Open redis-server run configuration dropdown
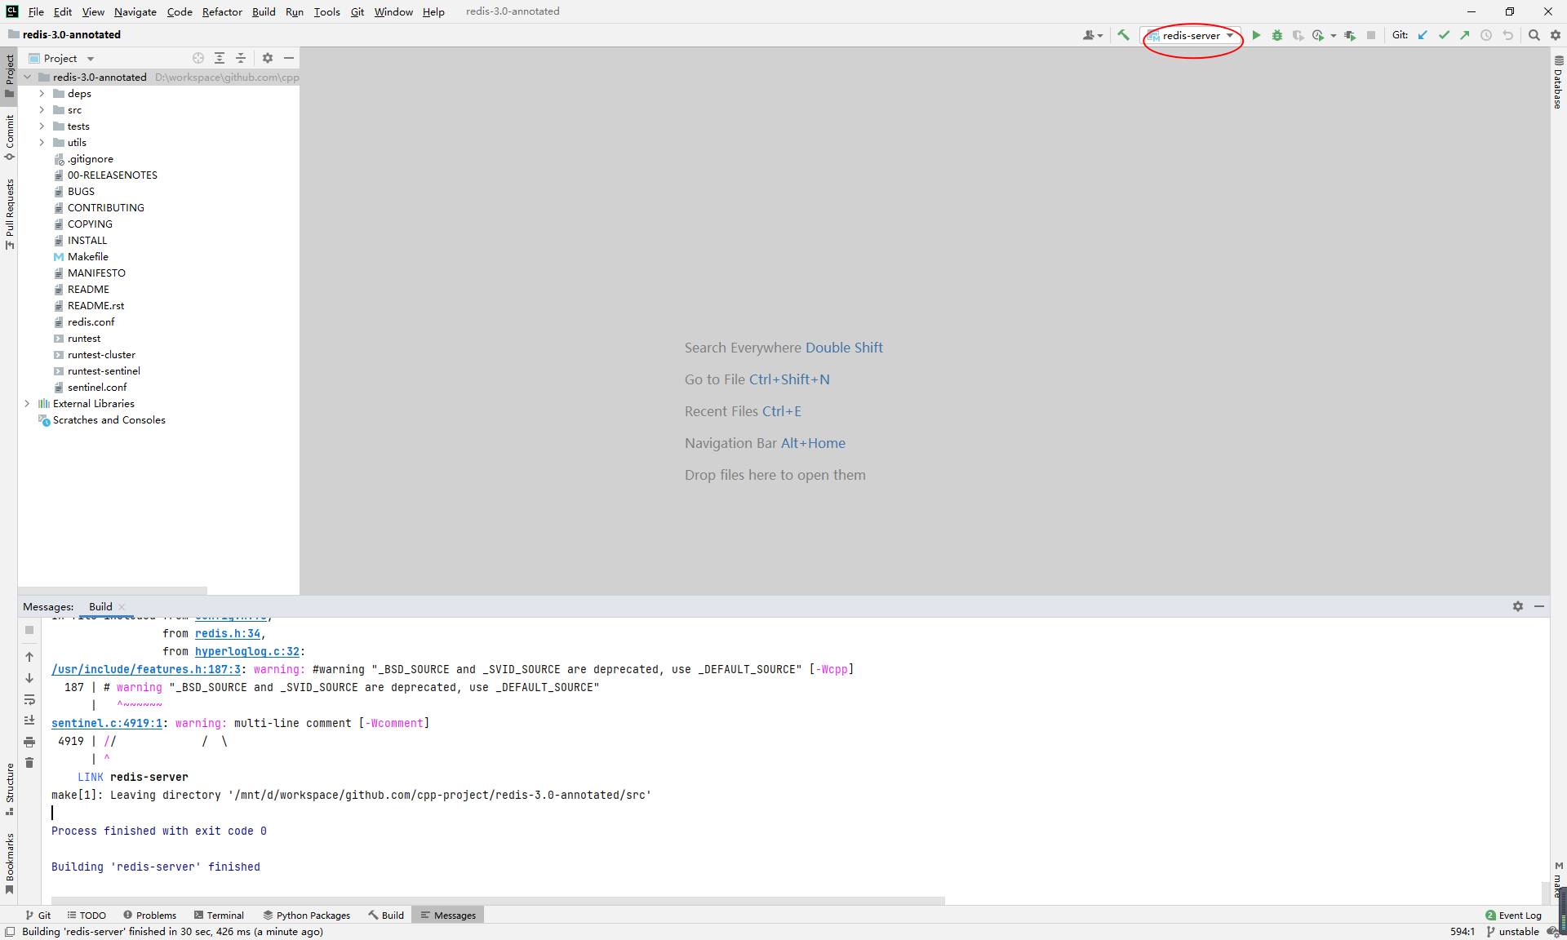 pyautogui.click(x=1192, y=35)
